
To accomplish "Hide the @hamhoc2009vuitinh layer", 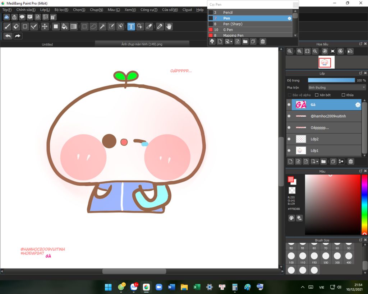I will click(x=289, y=116).
